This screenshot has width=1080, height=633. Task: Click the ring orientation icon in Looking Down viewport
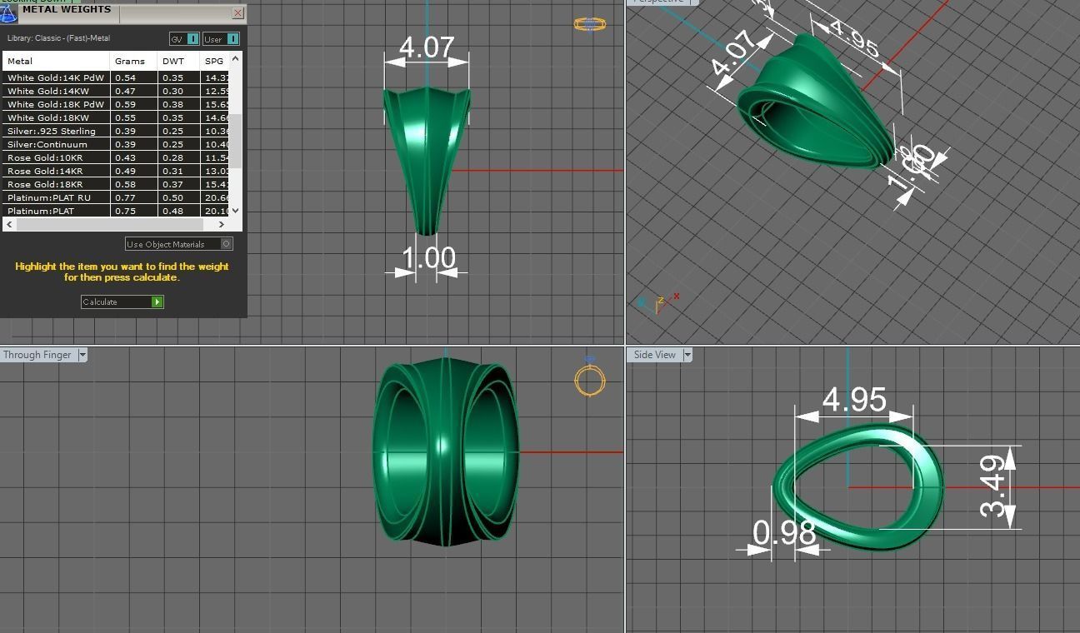590,24
